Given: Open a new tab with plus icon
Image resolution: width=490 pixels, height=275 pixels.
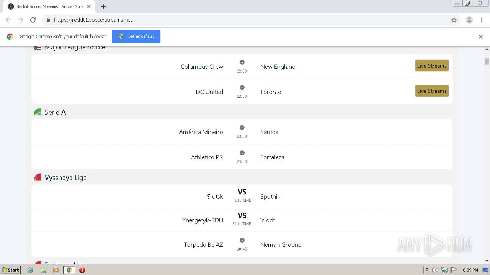Looking at the screenshot, I should 103,6.
